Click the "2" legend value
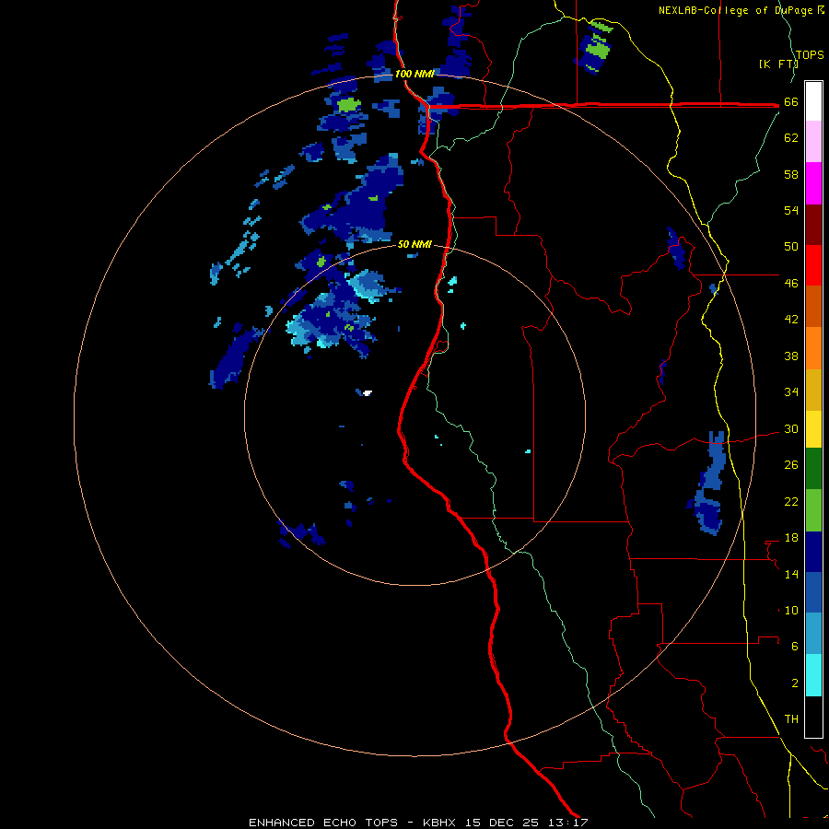Viewport: 829px width, 829px height. click(795, 683)
